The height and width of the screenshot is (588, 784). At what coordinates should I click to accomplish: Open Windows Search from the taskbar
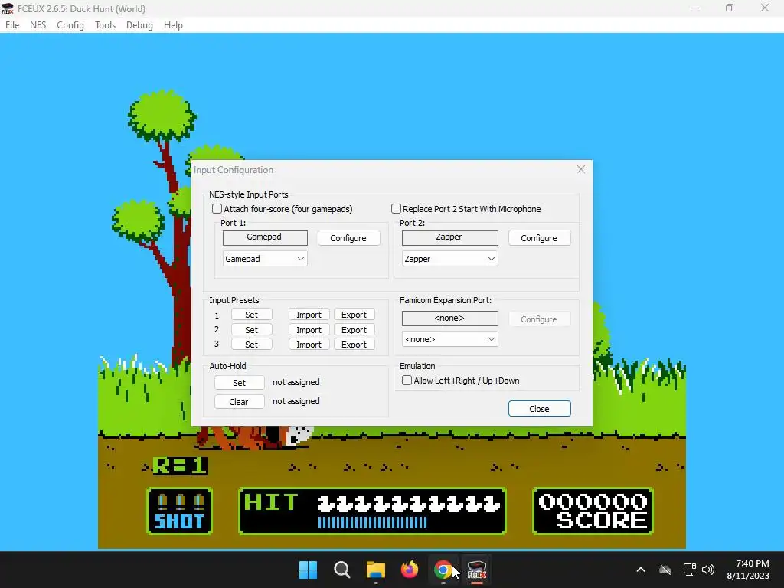tap(342, 570)
